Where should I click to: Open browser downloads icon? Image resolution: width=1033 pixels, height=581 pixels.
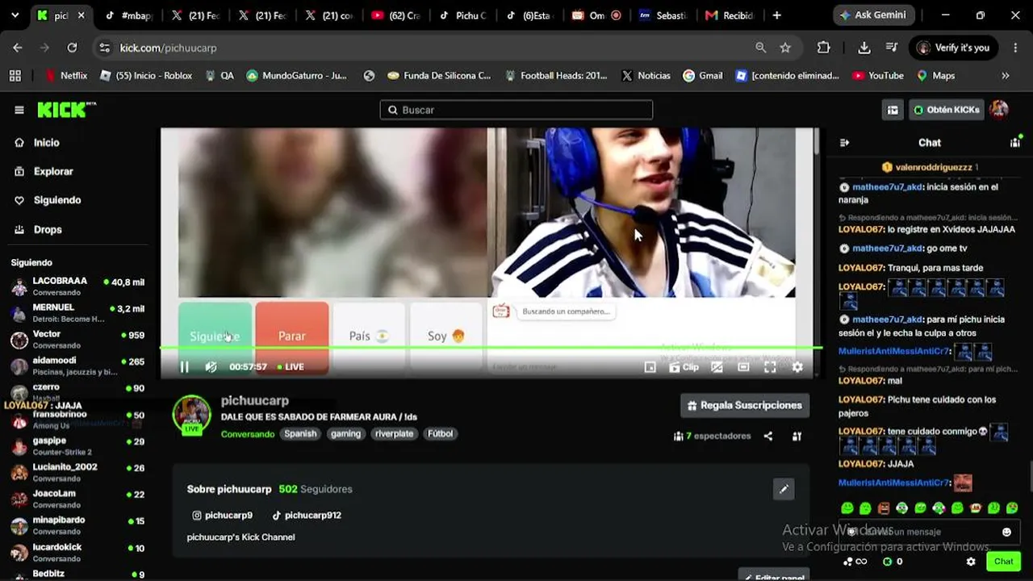click(864, 48)
